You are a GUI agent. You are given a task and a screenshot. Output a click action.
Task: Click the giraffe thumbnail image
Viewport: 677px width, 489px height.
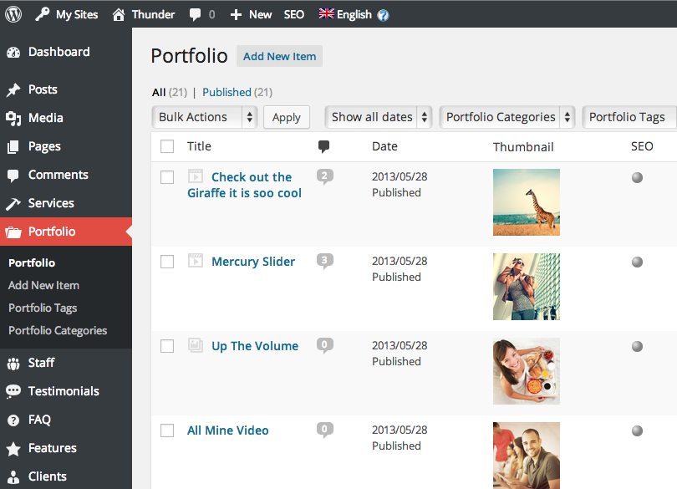click(526, 201)
